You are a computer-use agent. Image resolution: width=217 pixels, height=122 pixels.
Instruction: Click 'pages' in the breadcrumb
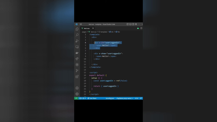(x=84, y=32)
